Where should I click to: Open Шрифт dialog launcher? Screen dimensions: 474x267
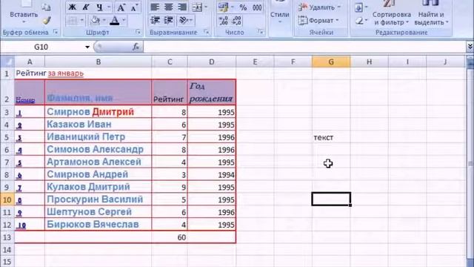point(138,31)
